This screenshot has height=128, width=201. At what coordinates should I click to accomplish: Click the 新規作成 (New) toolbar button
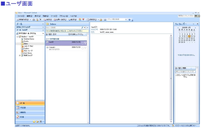23,19
